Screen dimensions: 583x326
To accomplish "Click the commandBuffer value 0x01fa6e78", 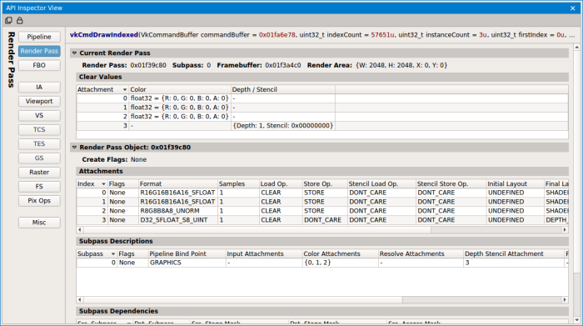I will click(277, 35).
